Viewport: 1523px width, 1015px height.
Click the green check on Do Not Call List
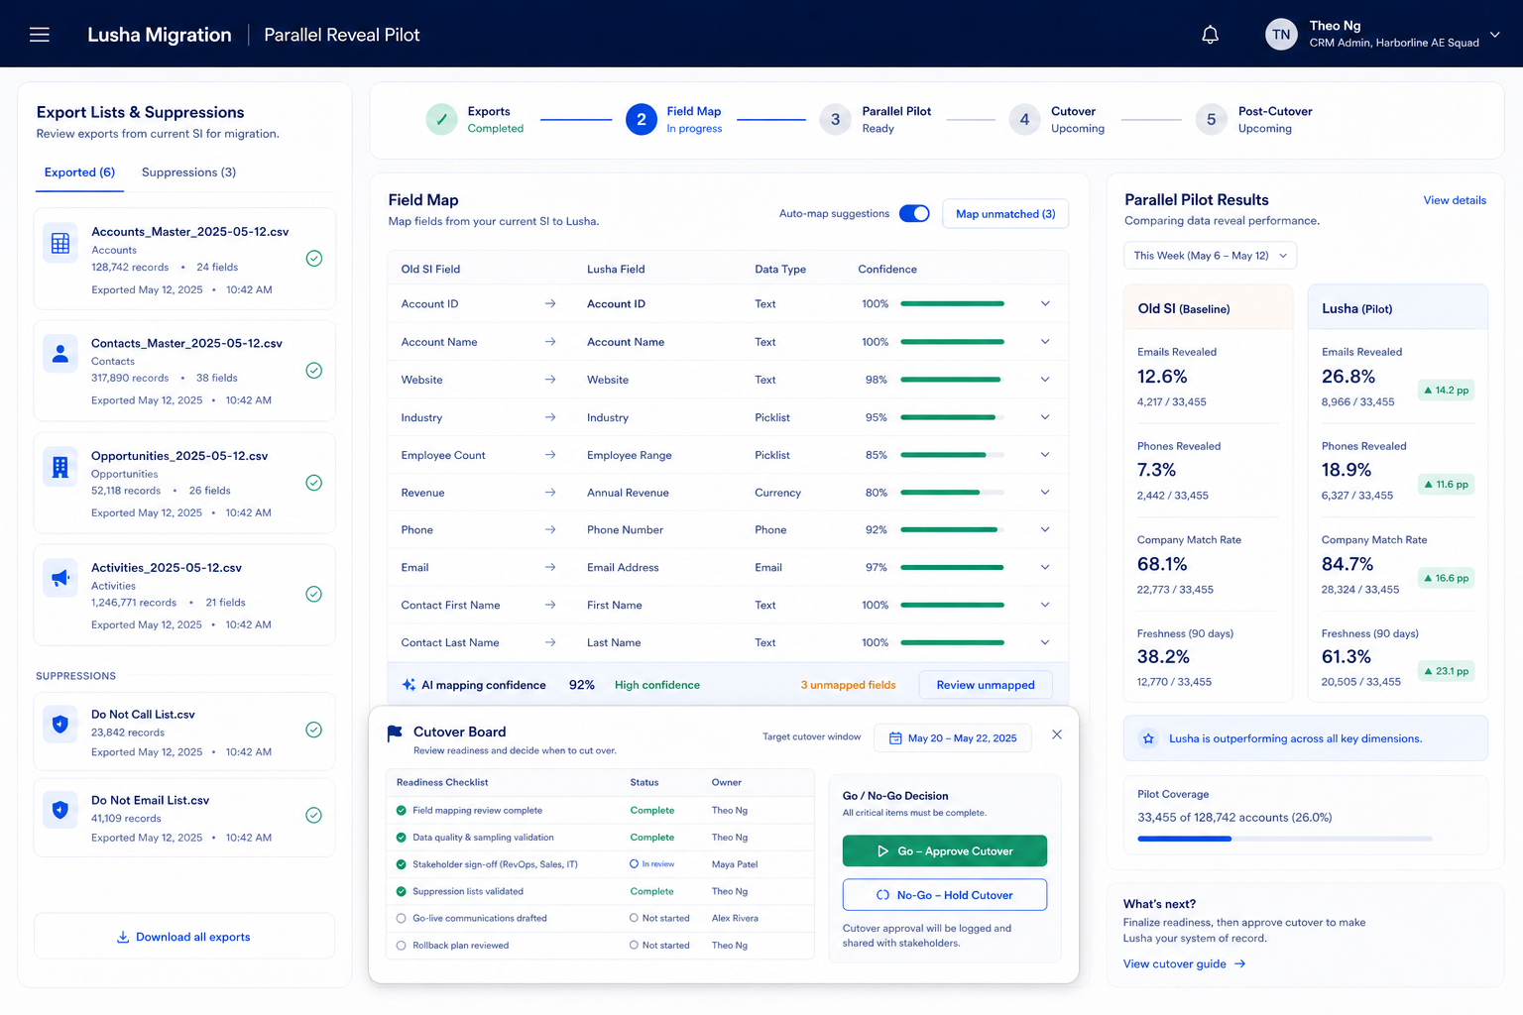(313, 730)
